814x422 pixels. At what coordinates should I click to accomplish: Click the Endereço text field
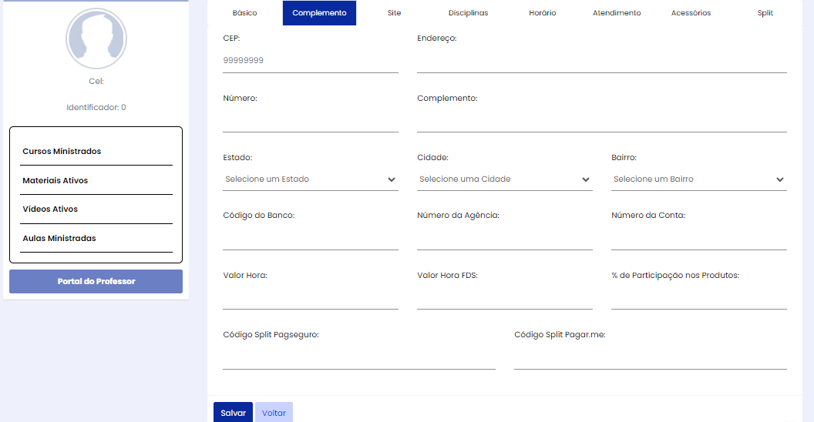tap(602, 61)
